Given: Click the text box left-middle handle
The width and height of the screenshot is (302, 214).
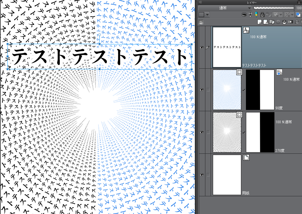Looking at the screenshot, I should coord(8,57).
